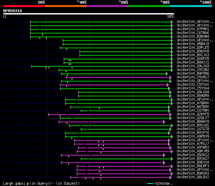Screen dimensions: 215x186
Task: Open the UniRef100_A5B4I9 hit label
Action: coord(193,44)
